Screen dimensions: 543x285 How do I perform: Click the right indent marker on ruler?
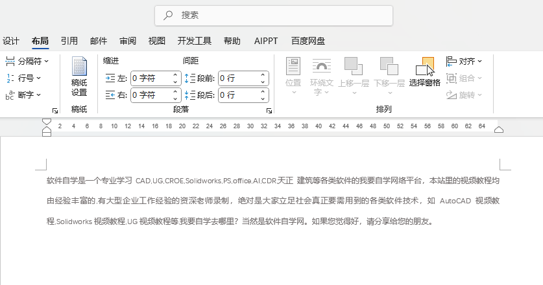click(x=499, y=130)
